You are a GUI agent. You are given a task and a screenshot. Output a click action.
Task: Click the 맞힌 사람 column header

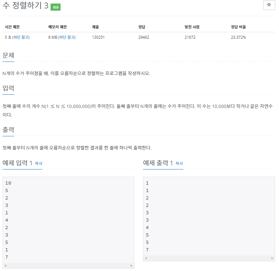(x=192, y=27)
